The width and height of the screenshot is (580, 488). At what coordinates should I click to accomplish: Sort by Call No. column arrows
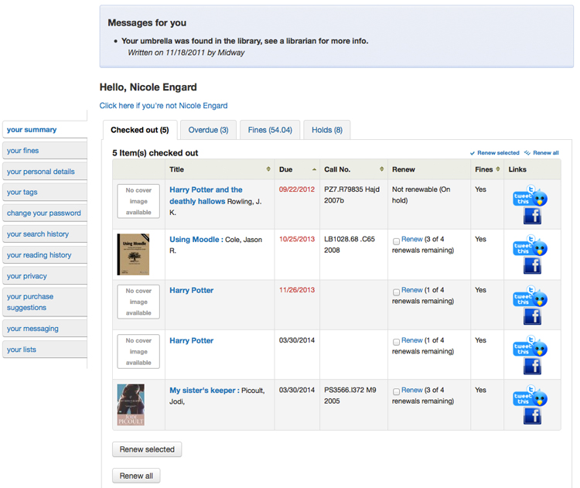381,169
